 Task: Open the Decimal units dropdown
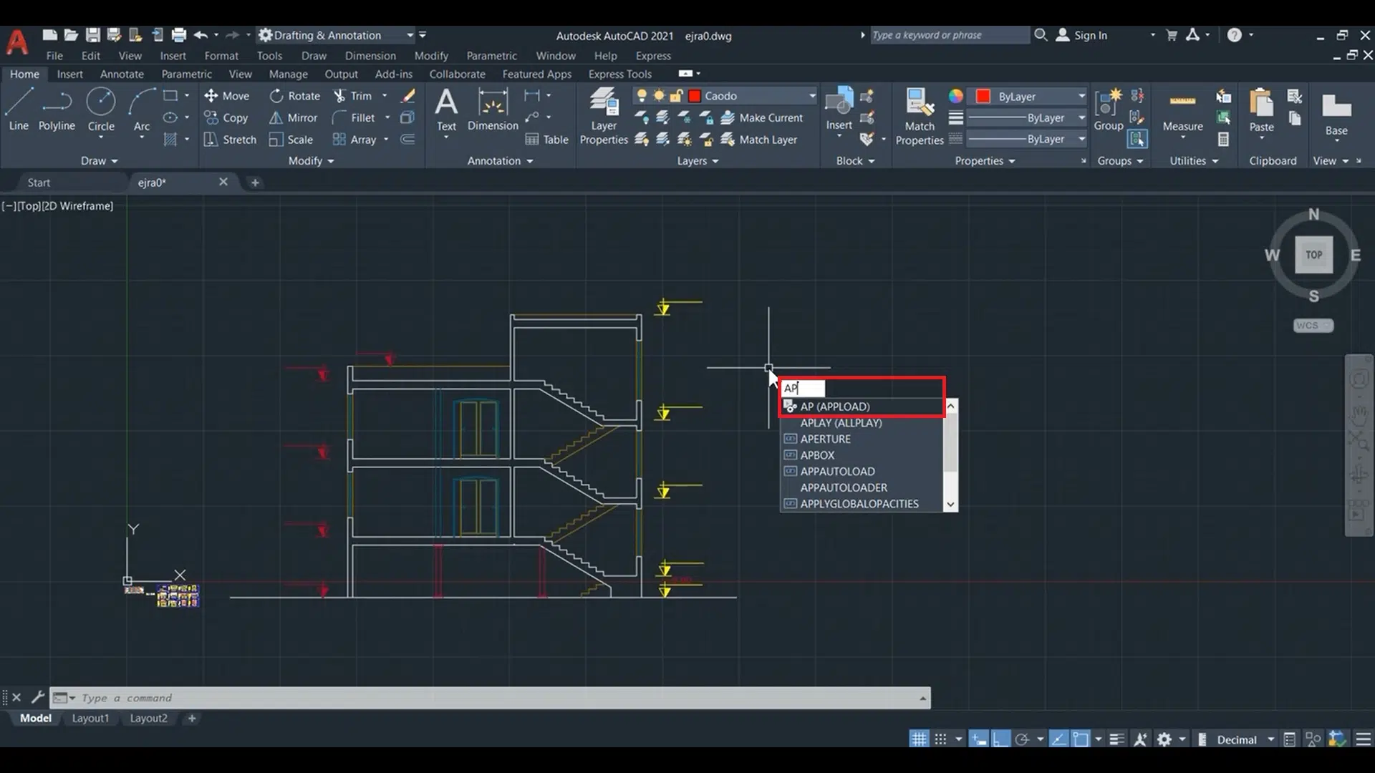[1270, 739]
